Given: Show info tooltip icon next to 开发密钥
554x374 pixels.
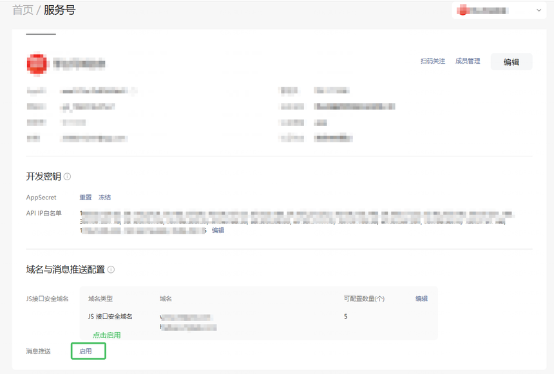Looking at the screenshot, I should tap(67, 176).
